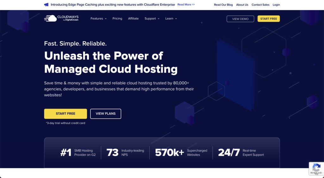Screen dimensions: 324x178
Task: Follow the Read More announcement link
Action: (x=186, y=4)
